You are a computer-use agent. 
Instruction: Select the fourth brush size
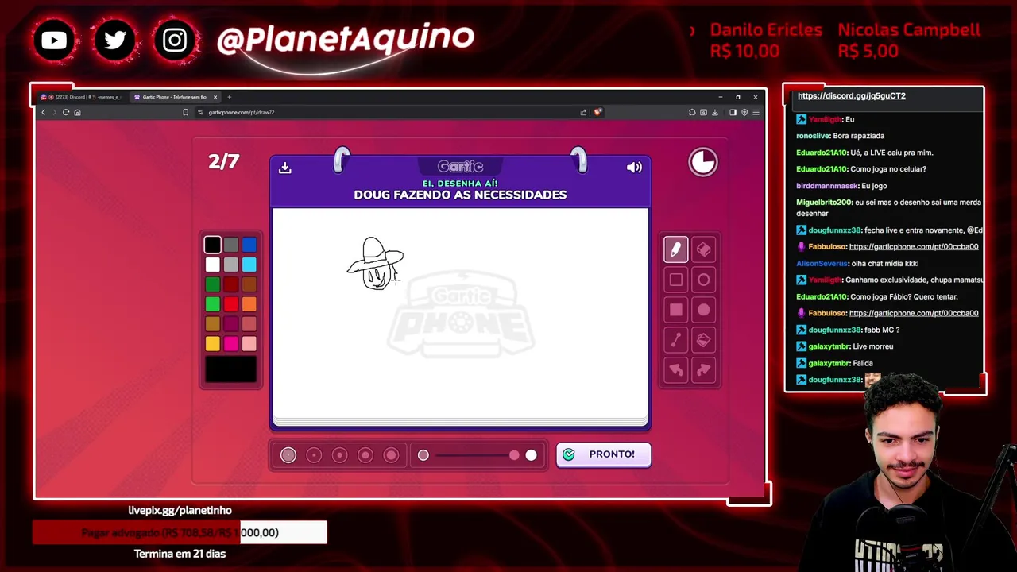pyautogui.click(x=365, y=455)
